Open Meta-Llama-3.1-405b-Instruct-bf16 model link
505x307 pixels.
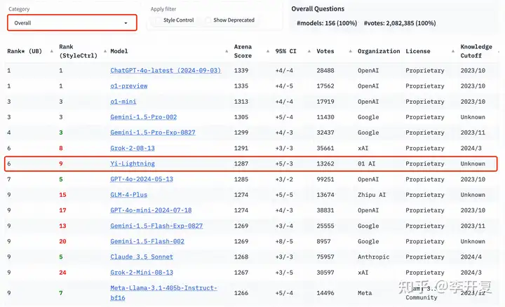(x=163, y=293)
